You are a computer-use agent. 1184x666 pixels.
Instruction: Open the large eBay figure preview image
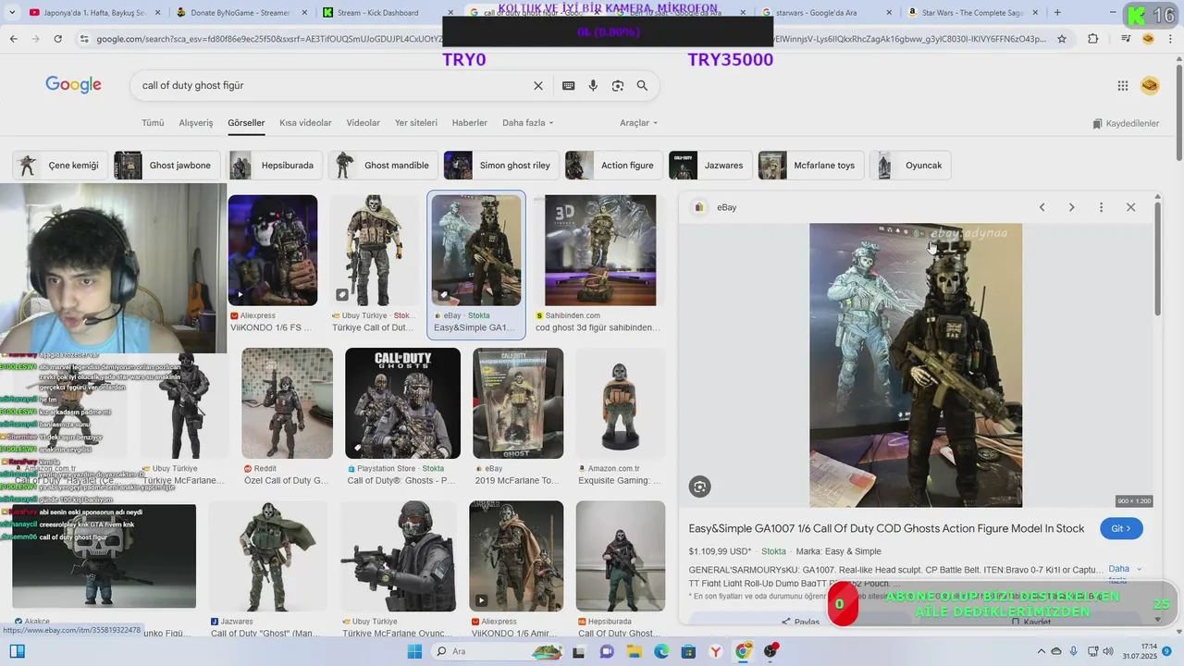916,365
